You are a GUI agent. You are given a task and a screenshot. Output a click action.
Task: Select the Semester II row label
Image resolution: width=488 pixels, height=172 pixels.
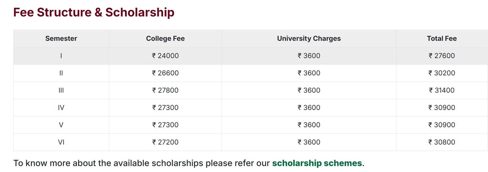(61, 73)
